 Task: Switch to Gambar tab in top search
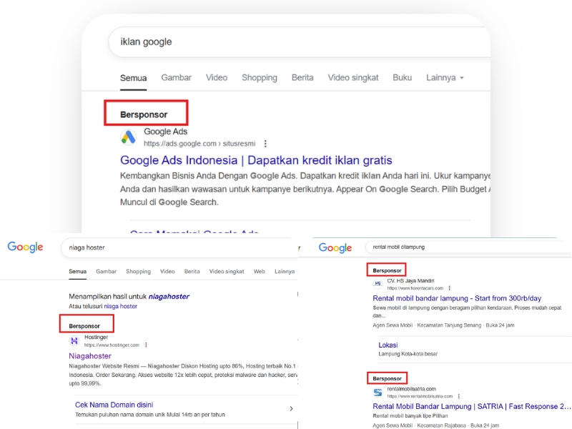(x=176, y=78)
